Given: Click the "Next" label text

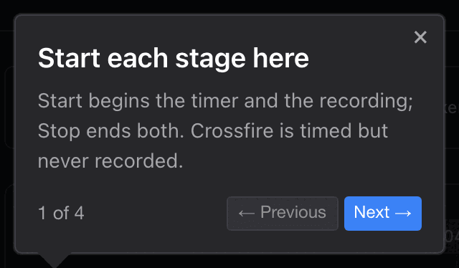Looking at the screenshot, I should (372, 212).
